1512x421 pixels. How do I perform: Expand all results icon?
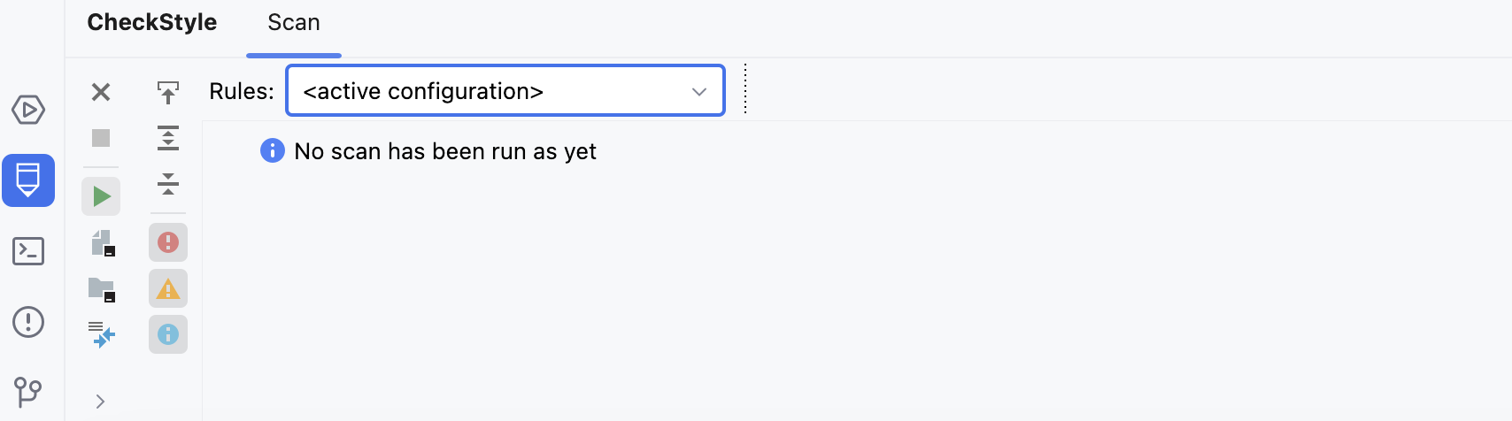[x=168, y=138]
